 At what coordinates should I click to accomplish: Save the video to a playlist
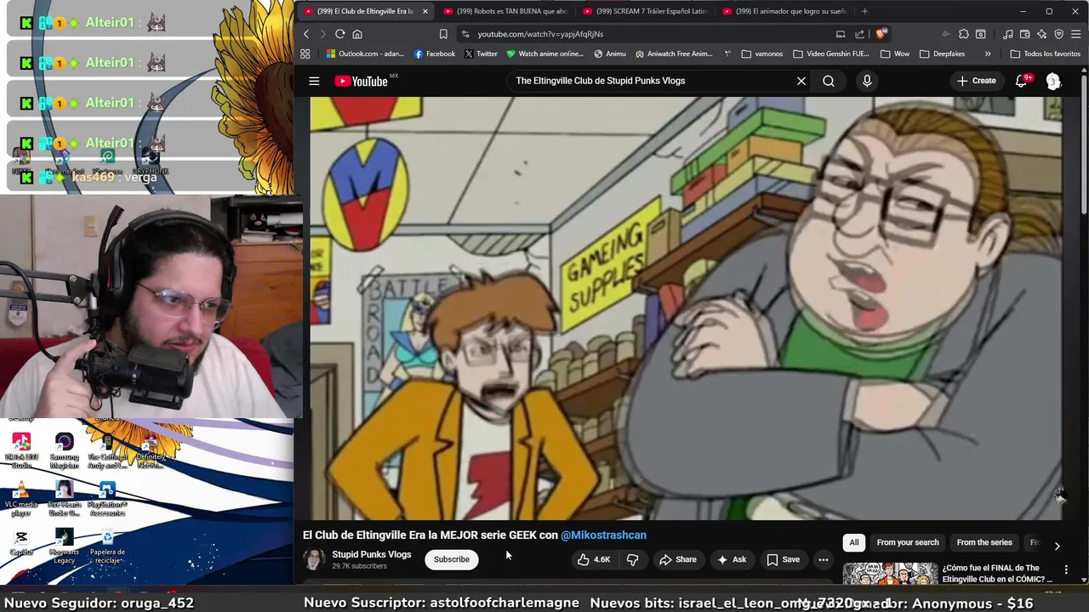783,559
